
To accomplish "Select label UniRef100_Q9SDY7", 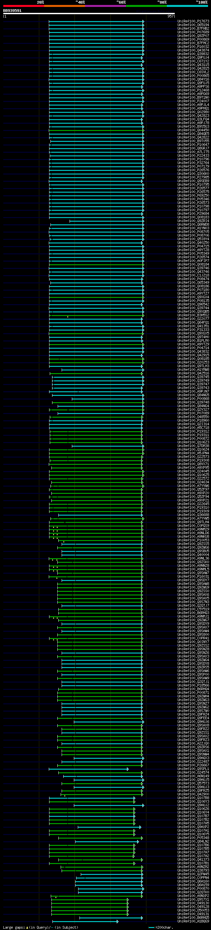I will coord(193,580).
